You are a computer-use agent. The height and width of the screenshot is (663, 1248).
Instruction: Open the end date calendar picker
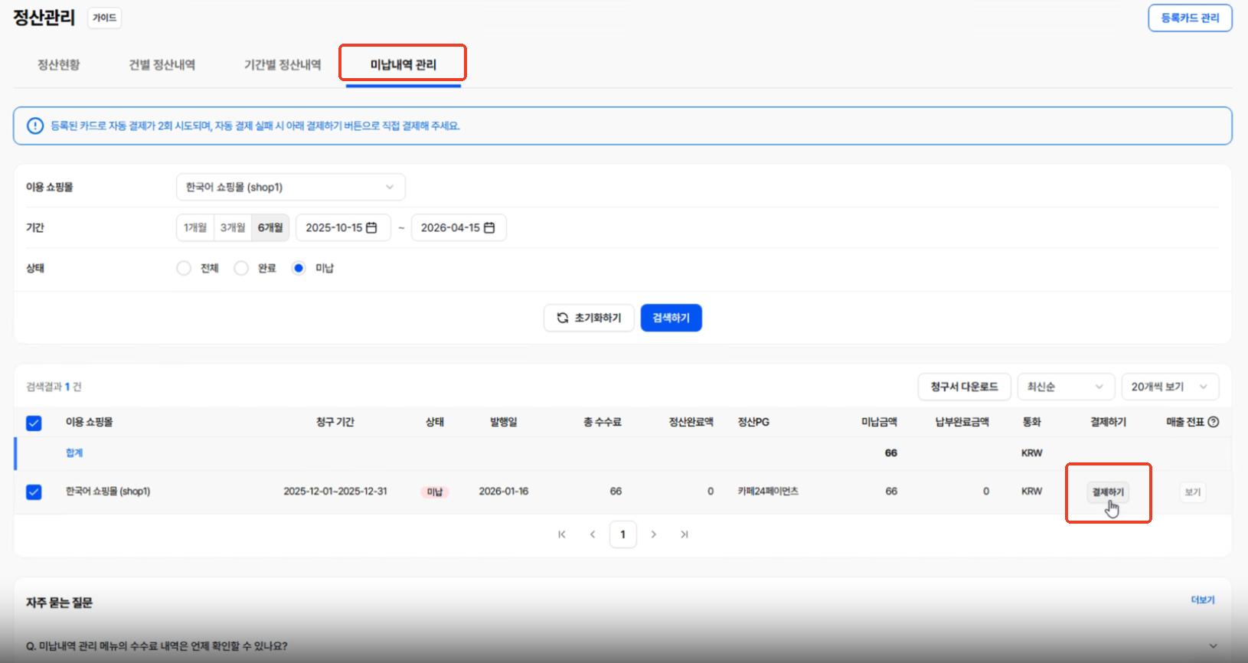(489, 227)
